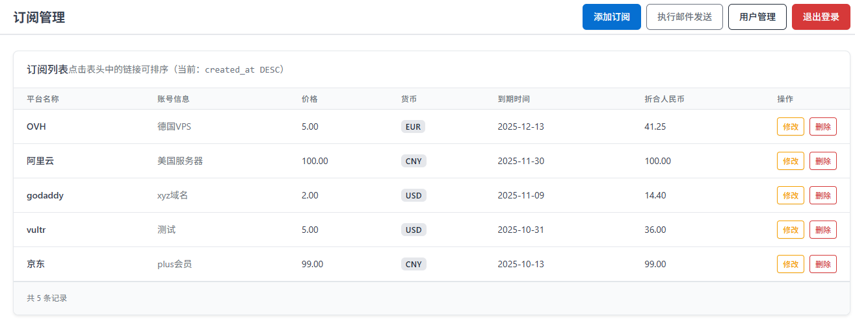This screenshot has height=323, width=855.
Task: Sort by 账号信息 column header
Action: point(174,99)
